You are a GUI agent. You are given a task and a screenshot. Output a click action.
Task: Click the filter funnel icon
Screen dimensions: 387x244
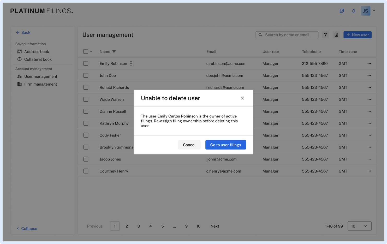(x=325, y=35)
